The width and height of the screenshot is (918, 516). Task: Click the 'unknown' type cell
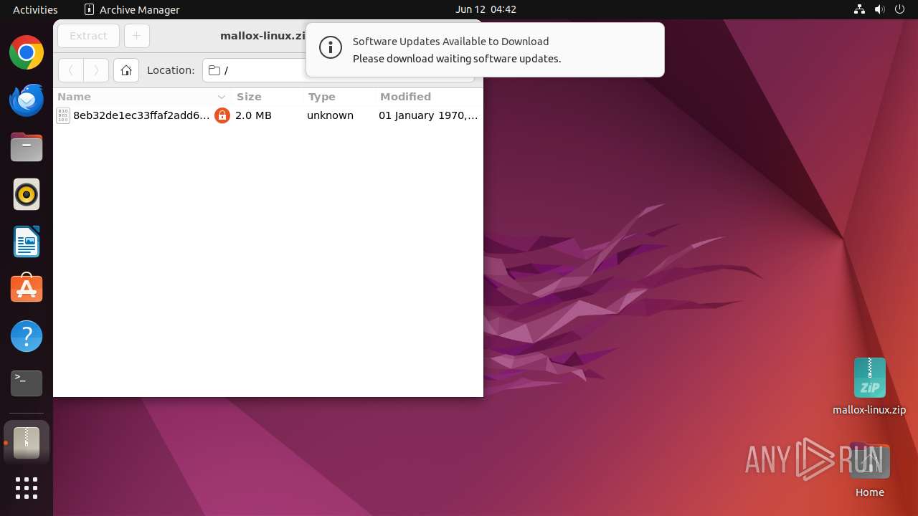[330, 115]
